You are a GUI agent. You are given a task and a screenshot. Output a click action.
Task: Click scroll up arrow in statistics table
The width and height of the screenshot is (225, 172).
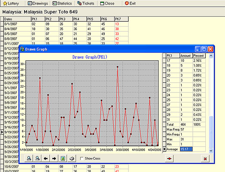click(x=211, y=56)
